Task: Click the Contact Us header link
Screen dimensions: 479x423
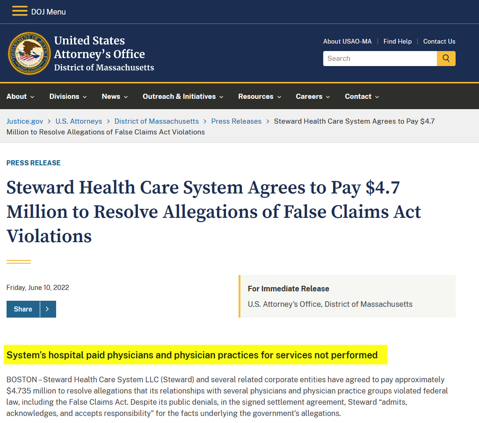Action: [439, 41]
